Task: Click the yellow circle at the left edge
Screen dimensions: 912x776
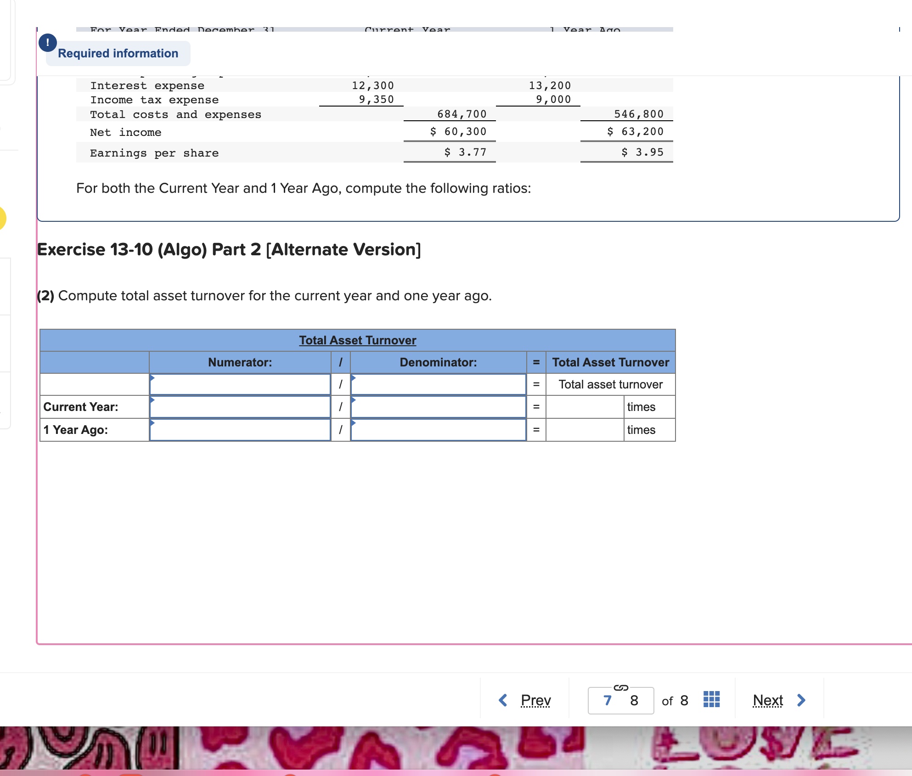Action: tap(1, 218)
